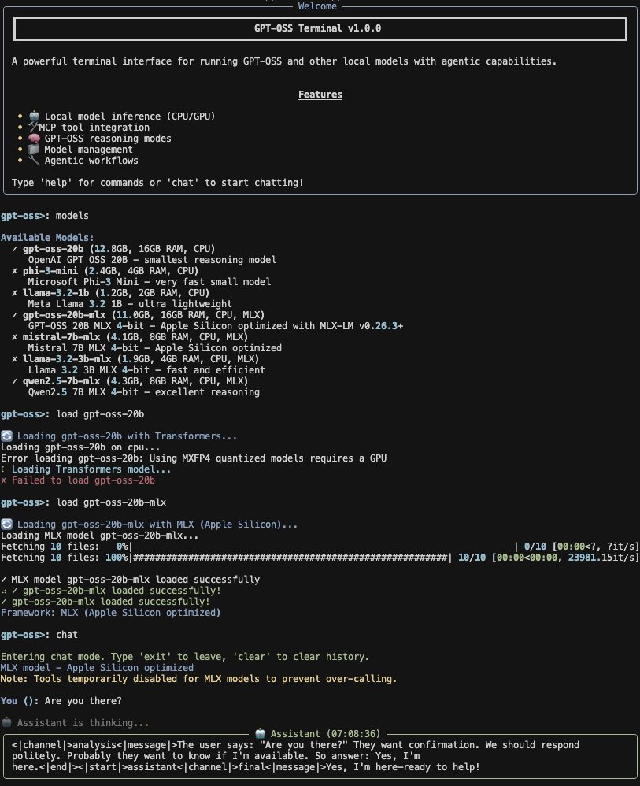Open the Features section heading

tap(320, 94)
